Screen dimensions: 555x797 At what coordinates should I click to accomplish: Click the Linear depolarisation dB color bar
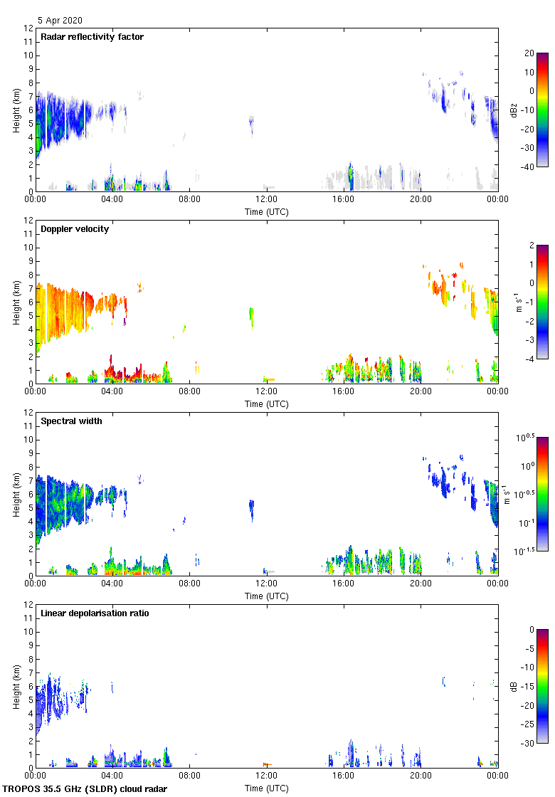click(541, 686)
